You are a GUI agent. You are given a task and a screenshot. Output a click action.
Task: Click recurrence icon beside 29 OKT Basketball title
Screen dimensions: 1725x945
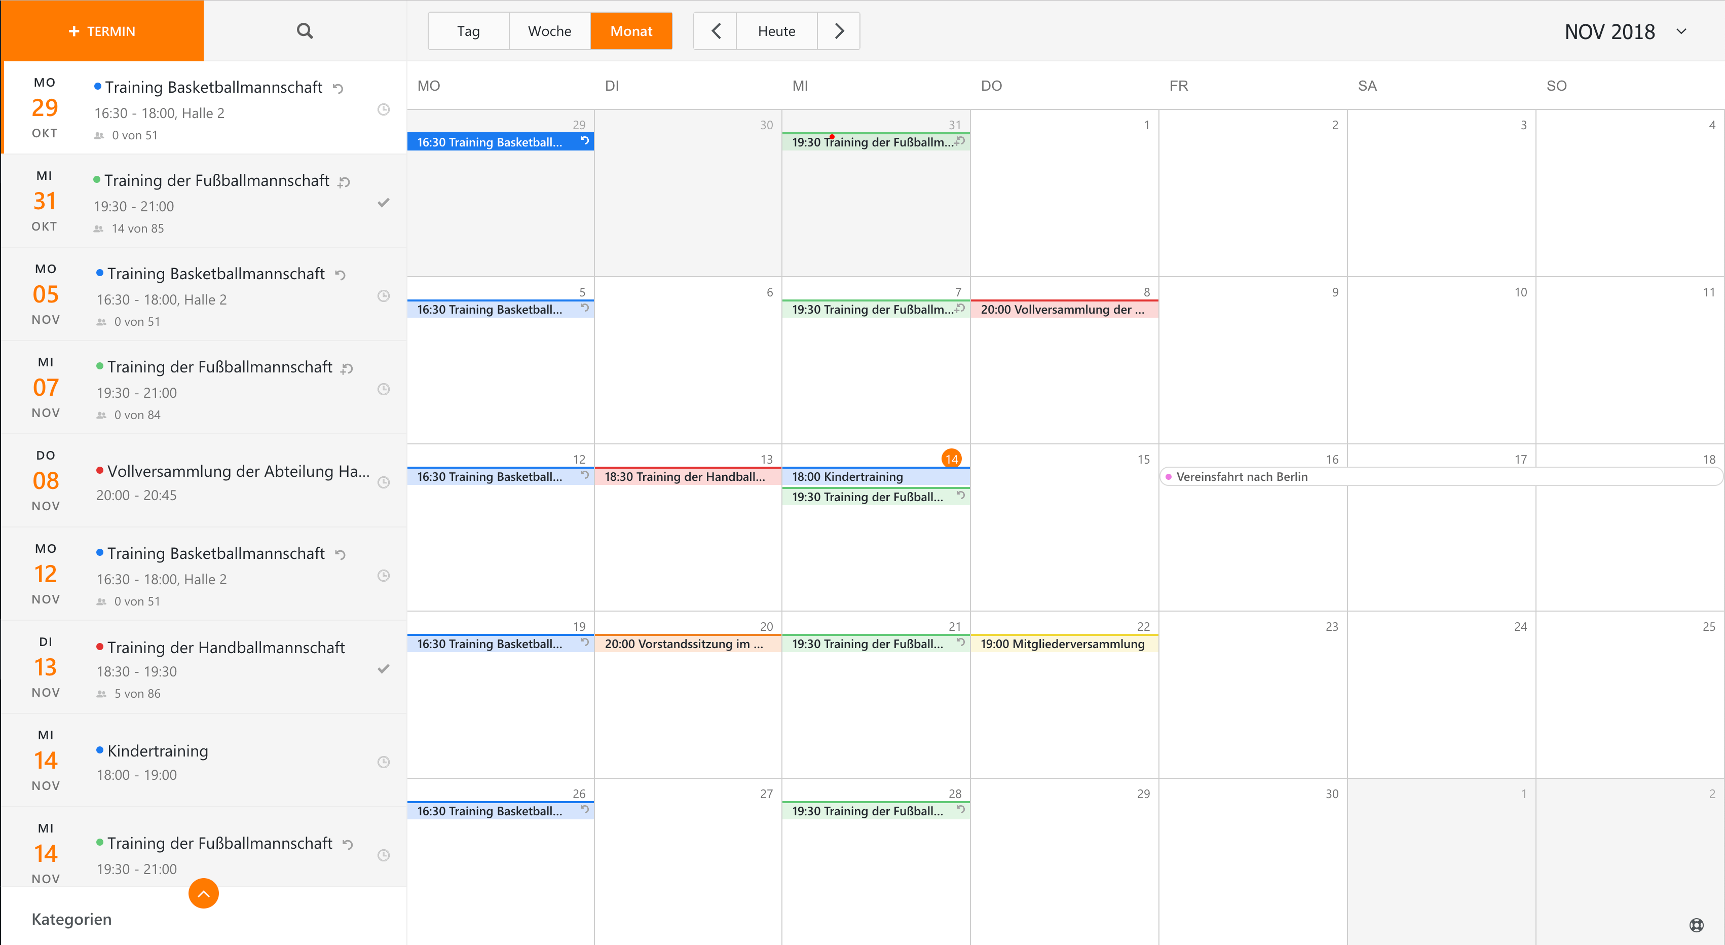coord(338,88)
